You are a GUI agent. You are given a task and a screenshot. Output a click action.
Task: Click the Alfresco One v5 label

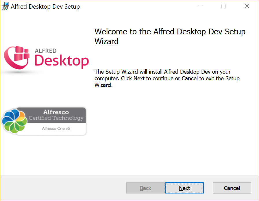point(56,129)
